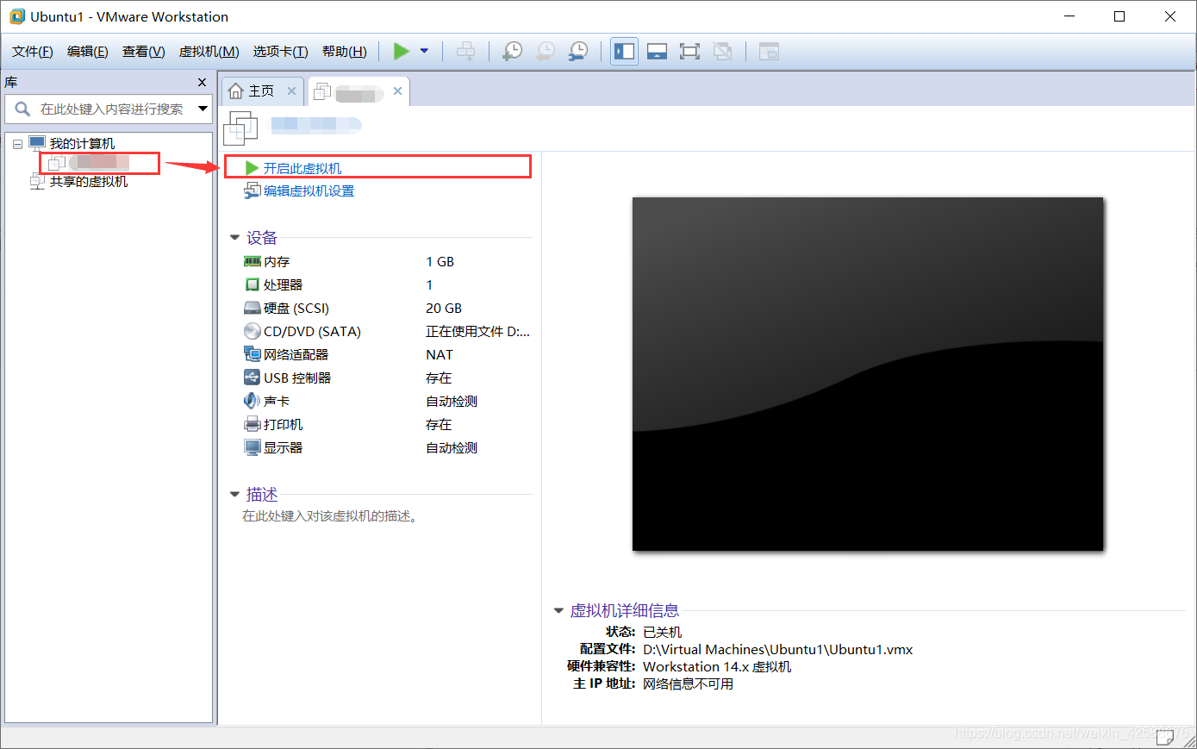Click the display monitor icon

(252, 447)
